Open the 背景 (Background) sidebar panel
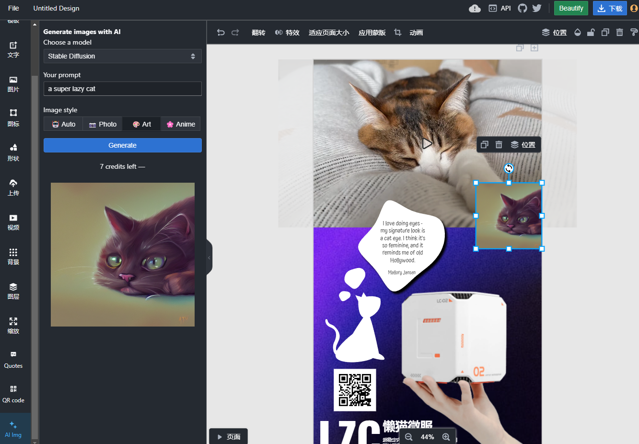The height and width of the screenshot is (444, 639). click(x=13, y=257)
